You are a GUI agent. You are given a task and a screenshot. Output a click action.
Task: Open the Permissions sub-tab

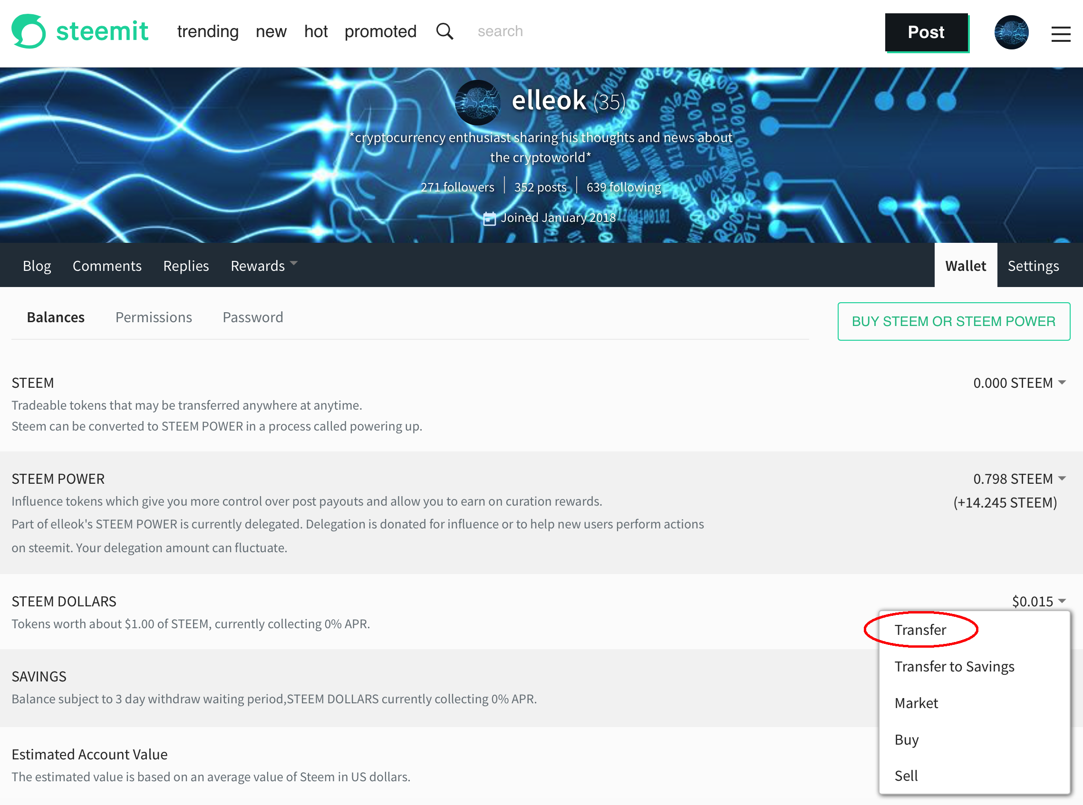[x=154, y=317]
